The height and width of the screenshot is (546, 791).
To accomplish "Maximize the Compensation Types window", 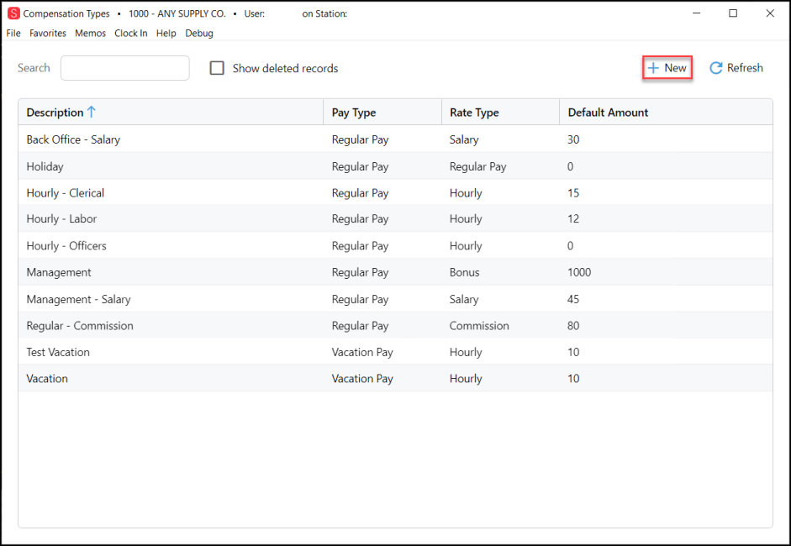I will click(733, 13).
